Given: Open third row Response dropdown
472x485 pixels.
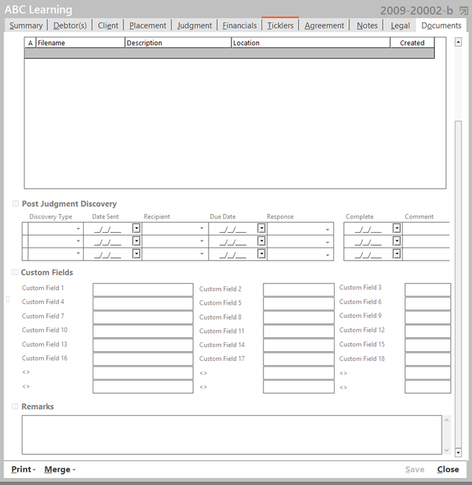Looking at the screenshot, I should point(328,255).
